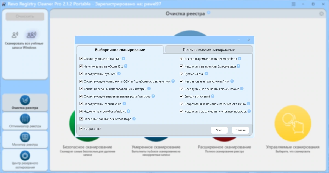
Task: Show help for Недоступные службы Windows
Action: [x=129, y=111]
